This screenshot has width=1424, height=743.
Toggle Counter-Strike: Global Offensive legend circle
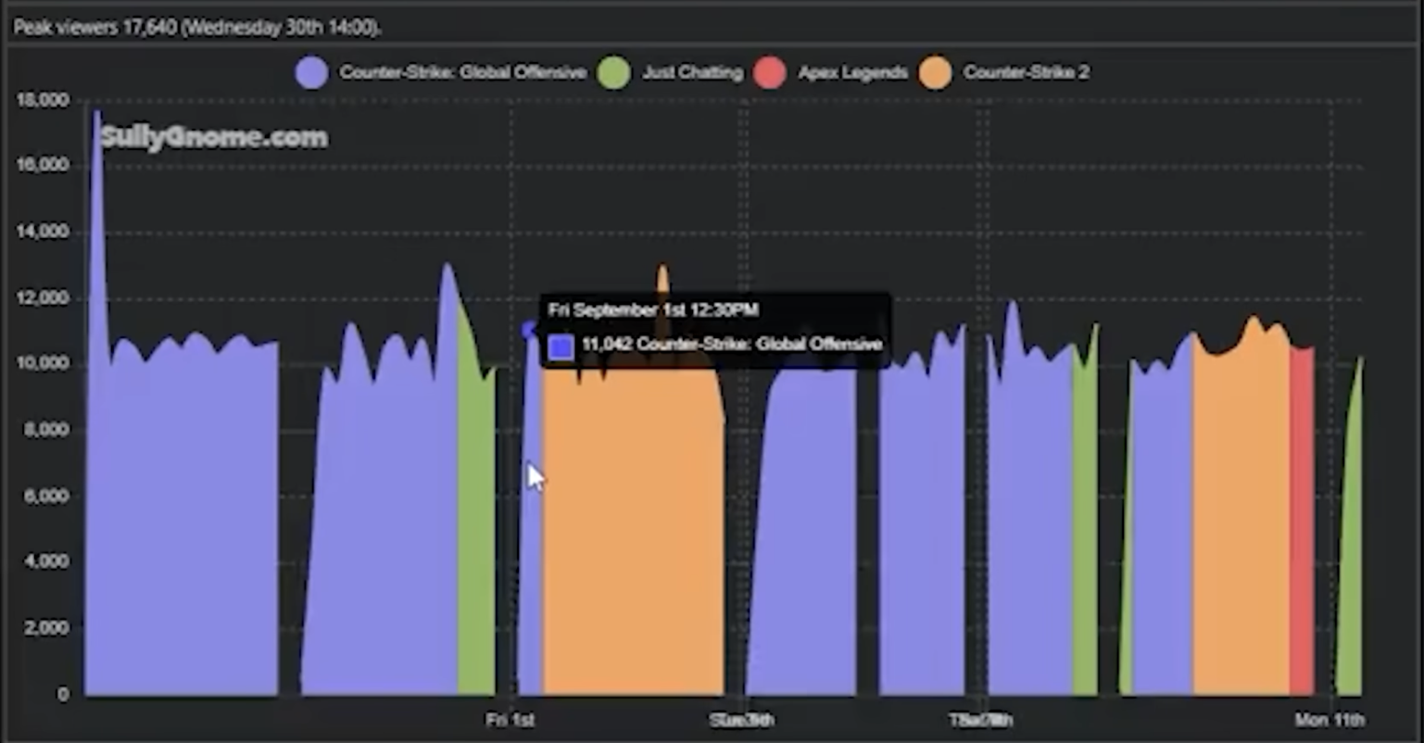coord(312,72)
